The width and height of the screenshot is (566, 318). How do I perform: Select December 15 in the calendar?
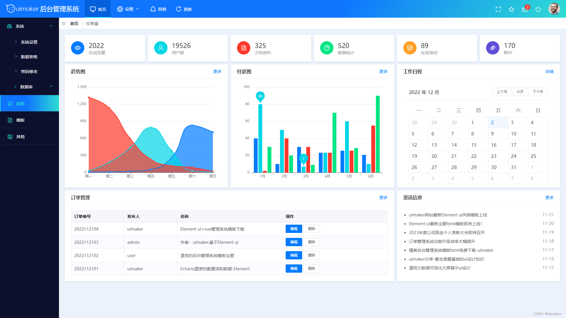pos(474,145)
